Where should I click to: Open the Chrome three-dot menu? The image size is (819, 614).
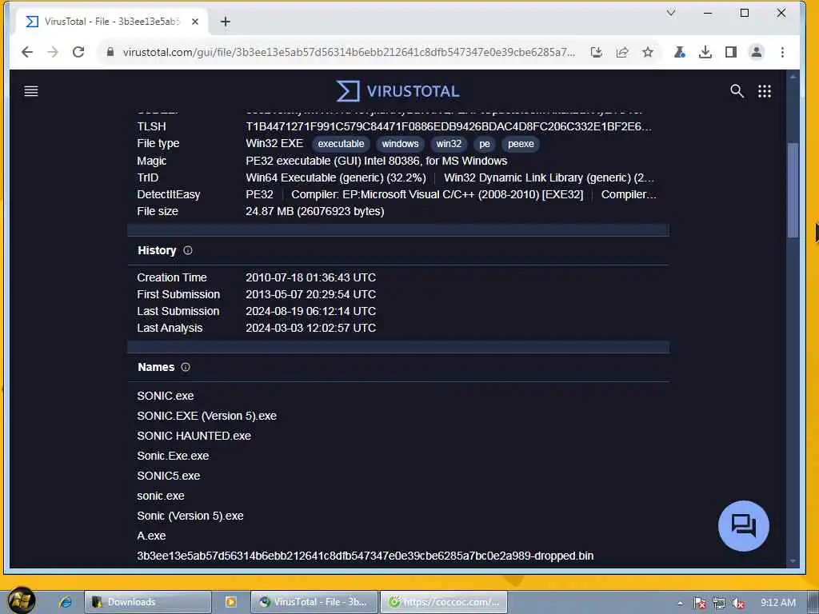(x=782, y=52)
